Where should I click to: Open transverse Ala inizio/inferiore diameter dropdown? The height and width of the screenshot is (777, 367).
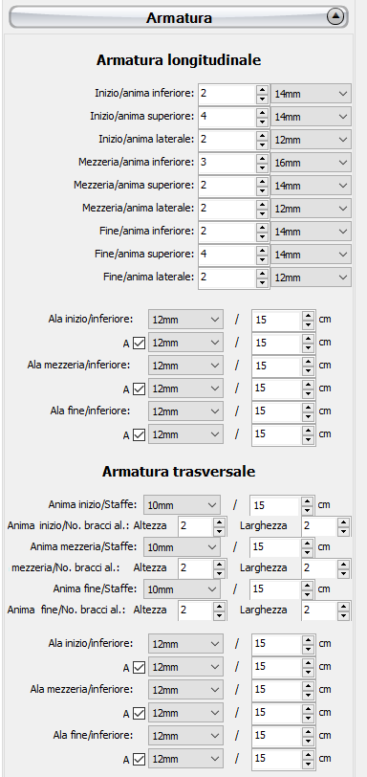[x=185, y=644]
